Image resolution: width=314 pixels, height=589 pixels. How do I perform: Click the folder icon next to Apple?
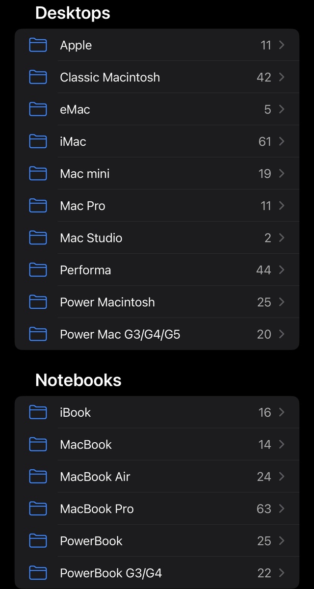click(38, 45)
